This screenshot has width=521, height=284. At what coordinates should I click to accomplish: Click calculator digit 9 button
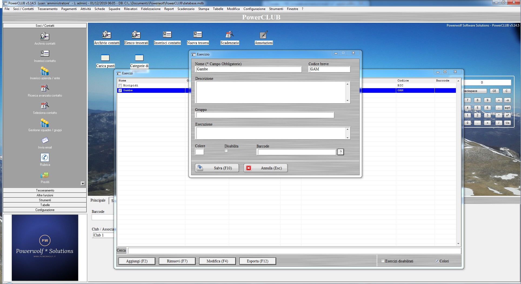(x=487, y=100)
